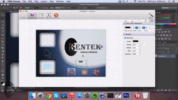Open the Text menu
This screenshot has width=178, height=100.
(36, 1)
